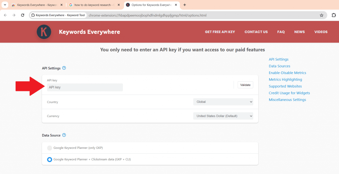
Task: Click the Validate button
Action: tap(245, 85)
